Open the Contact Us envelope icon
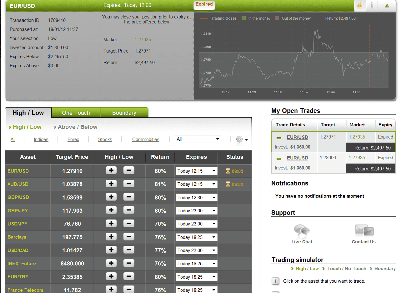The height and width of the screenshot is (293, 401). point(363,231)
